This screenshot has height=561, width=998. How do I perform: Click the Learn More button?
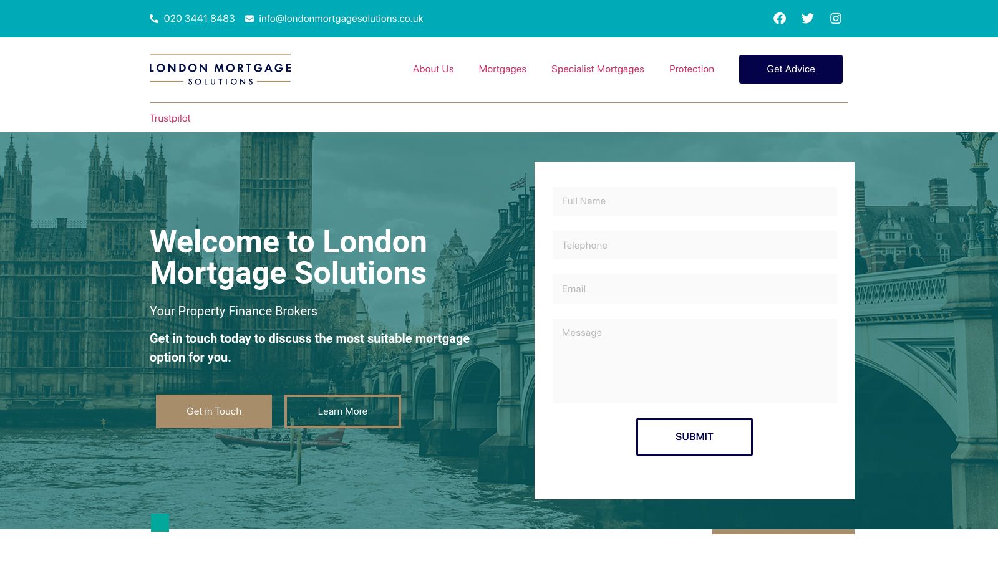tap(342, 411)
